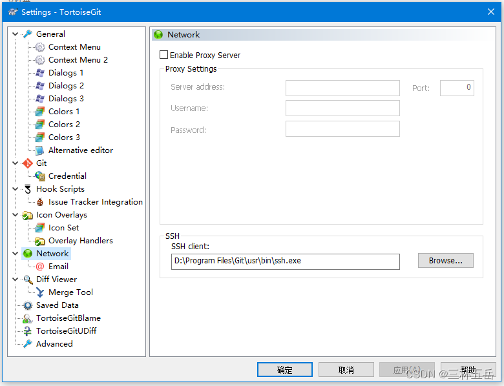Click the Merge Tool fork icon
The image size is (504, 386).
(40, 292)
